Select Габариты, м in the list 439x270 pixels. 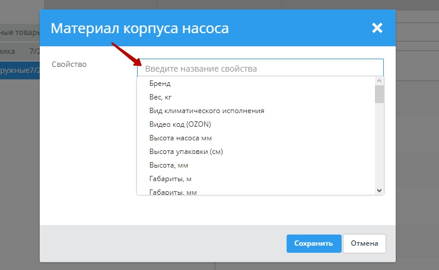(x=170, y=179)
